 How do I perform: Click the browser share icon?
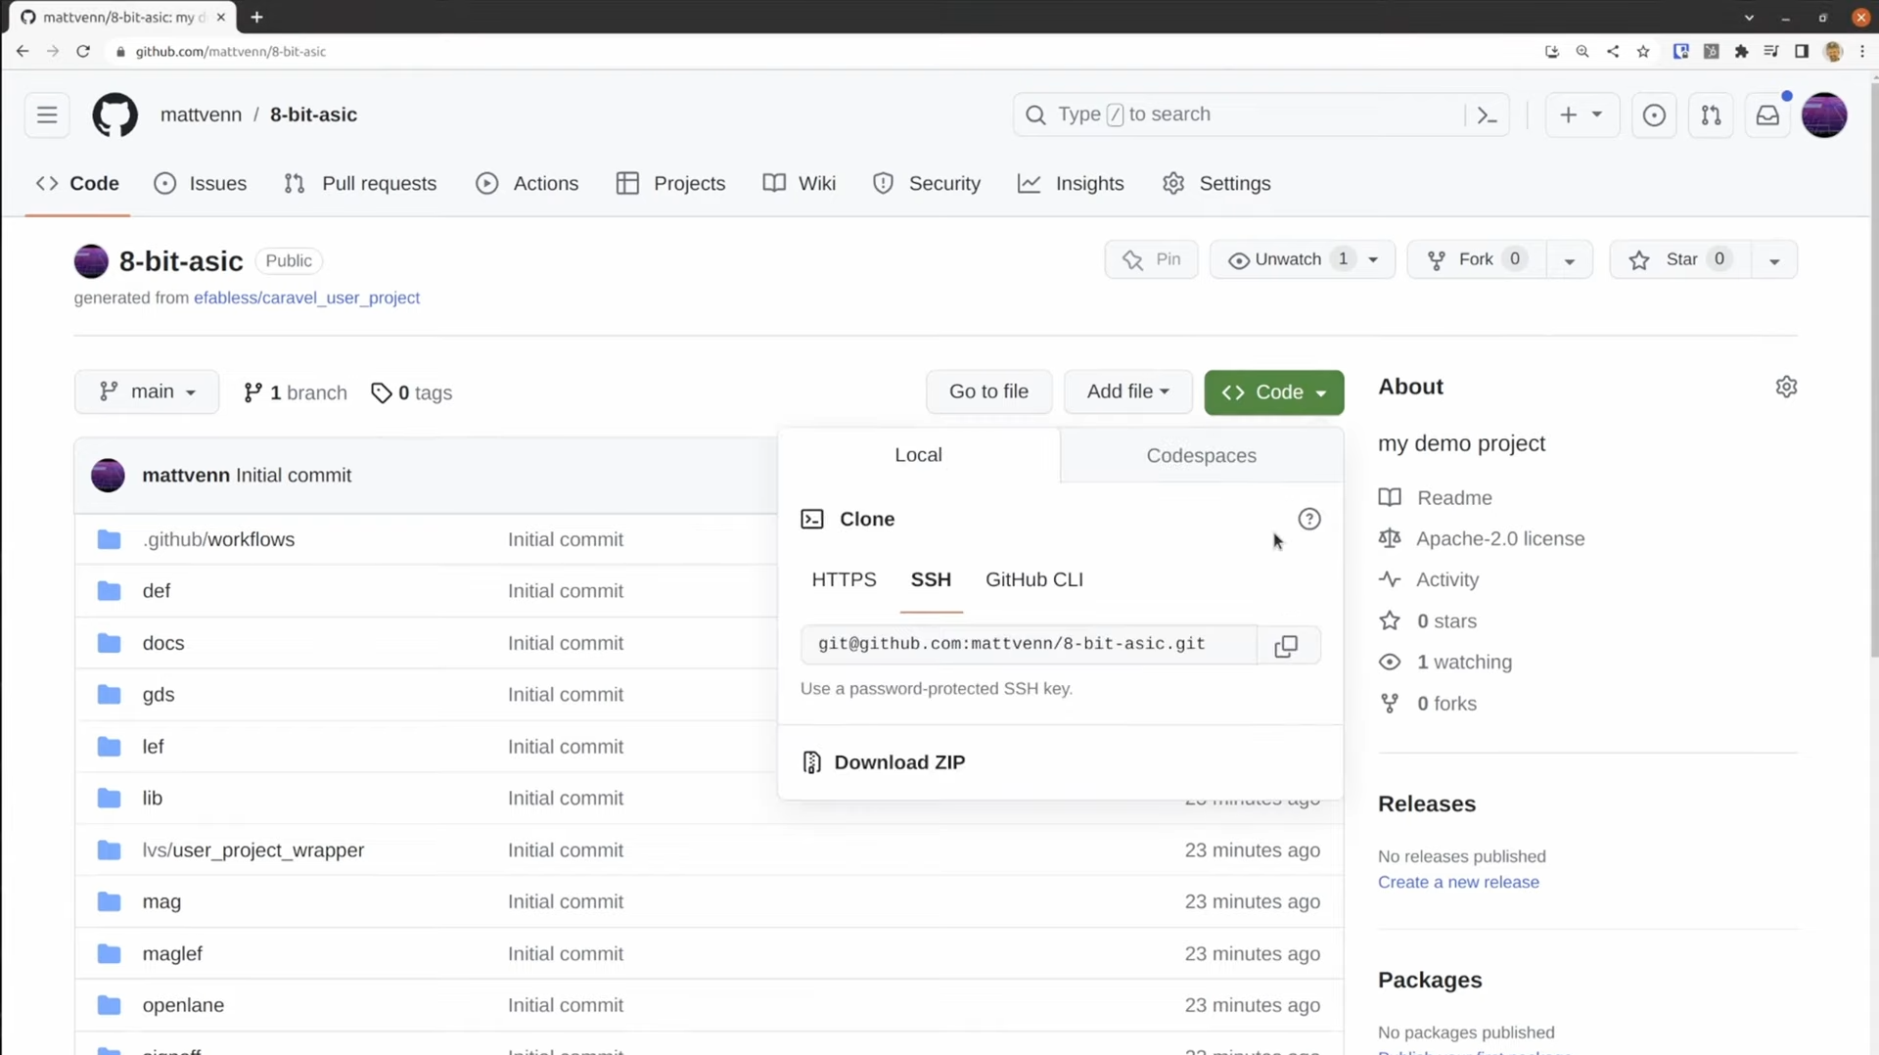click(x=1613, y=51)
